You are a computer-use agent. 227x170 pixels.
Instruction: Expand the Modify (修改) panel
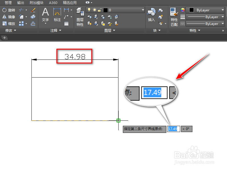pyautogui.click(x=10, y=30)
